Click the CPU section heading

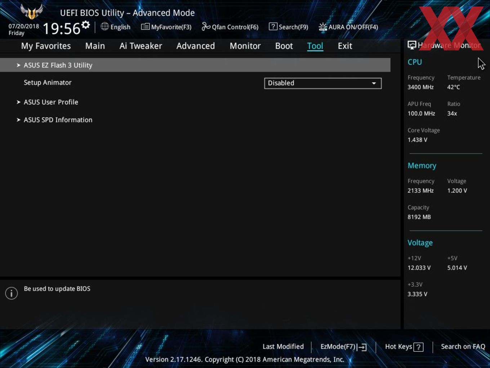pos(415,62)
